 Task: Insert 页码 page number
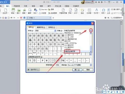[x=70, y=11]
